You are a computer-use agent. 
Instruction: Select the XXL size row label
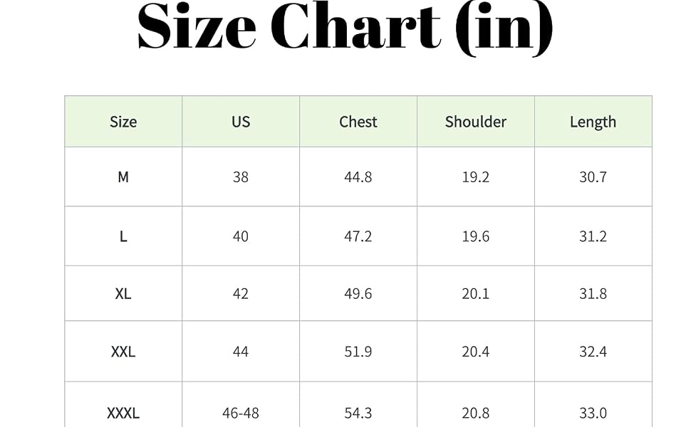pyautogui.click(x=123, y=352)
